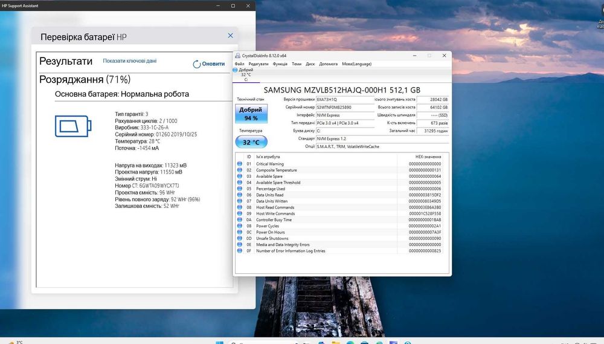Viewport: 604px width, 344px height.
Task: Select the Добрий 32 °C C: disk tab
Action: 246,75
